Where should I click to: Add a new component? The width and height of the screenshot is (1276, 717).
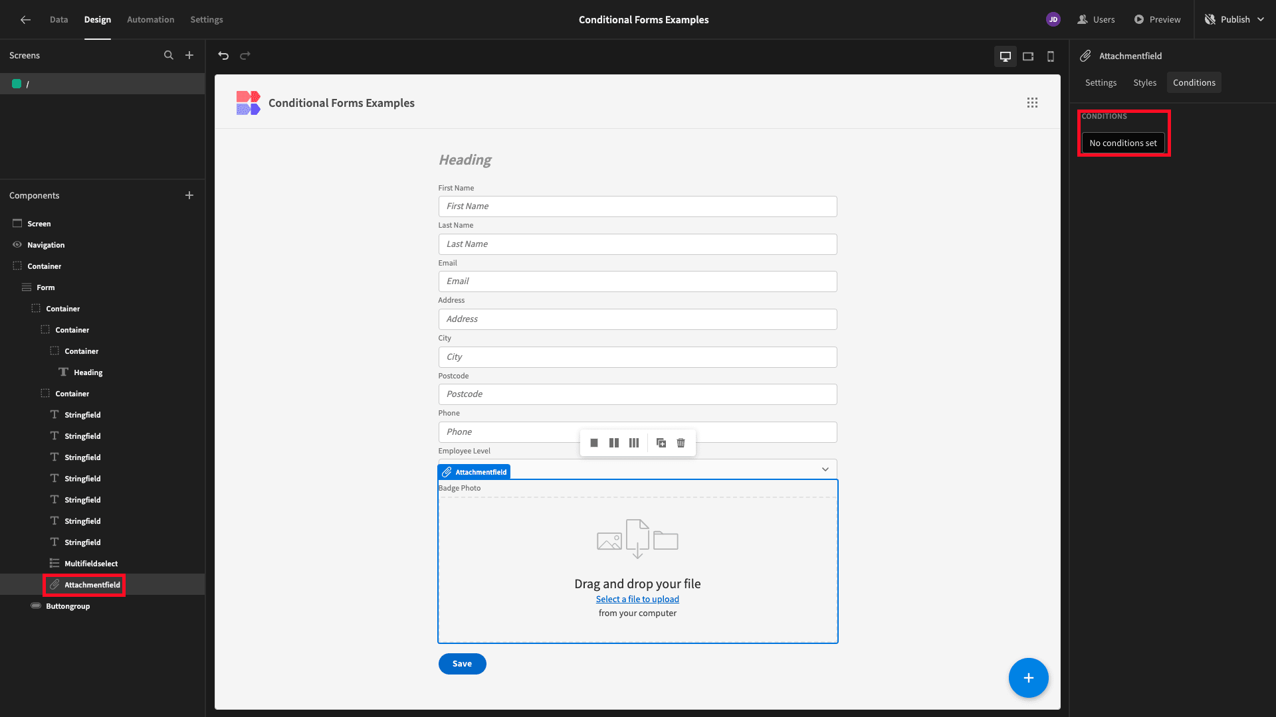tap(189, 195)
